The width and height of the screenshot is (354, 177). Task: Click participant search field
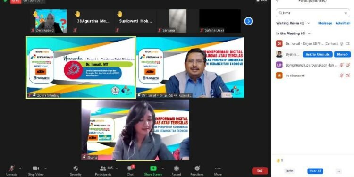313,13
